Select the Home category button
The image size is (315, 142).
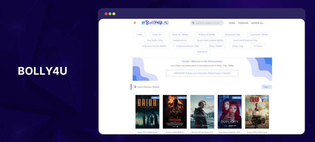tap(140, 35)
